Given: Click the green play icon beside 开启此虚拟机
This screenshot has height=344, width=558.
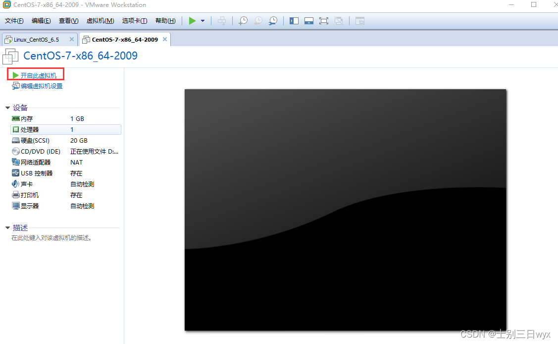Looking at the screenshot, I should 15,75.
